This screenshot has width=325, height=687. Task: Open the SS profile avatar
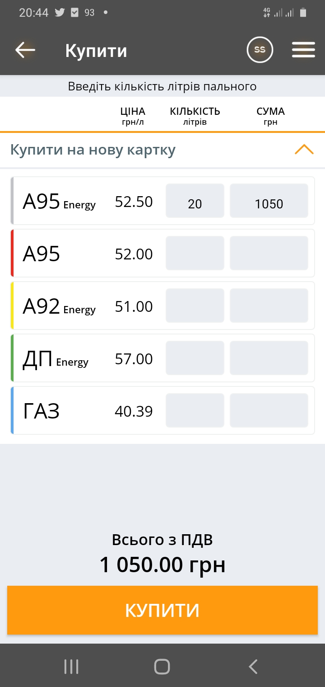pyautogui.click(x=260, y=50)
